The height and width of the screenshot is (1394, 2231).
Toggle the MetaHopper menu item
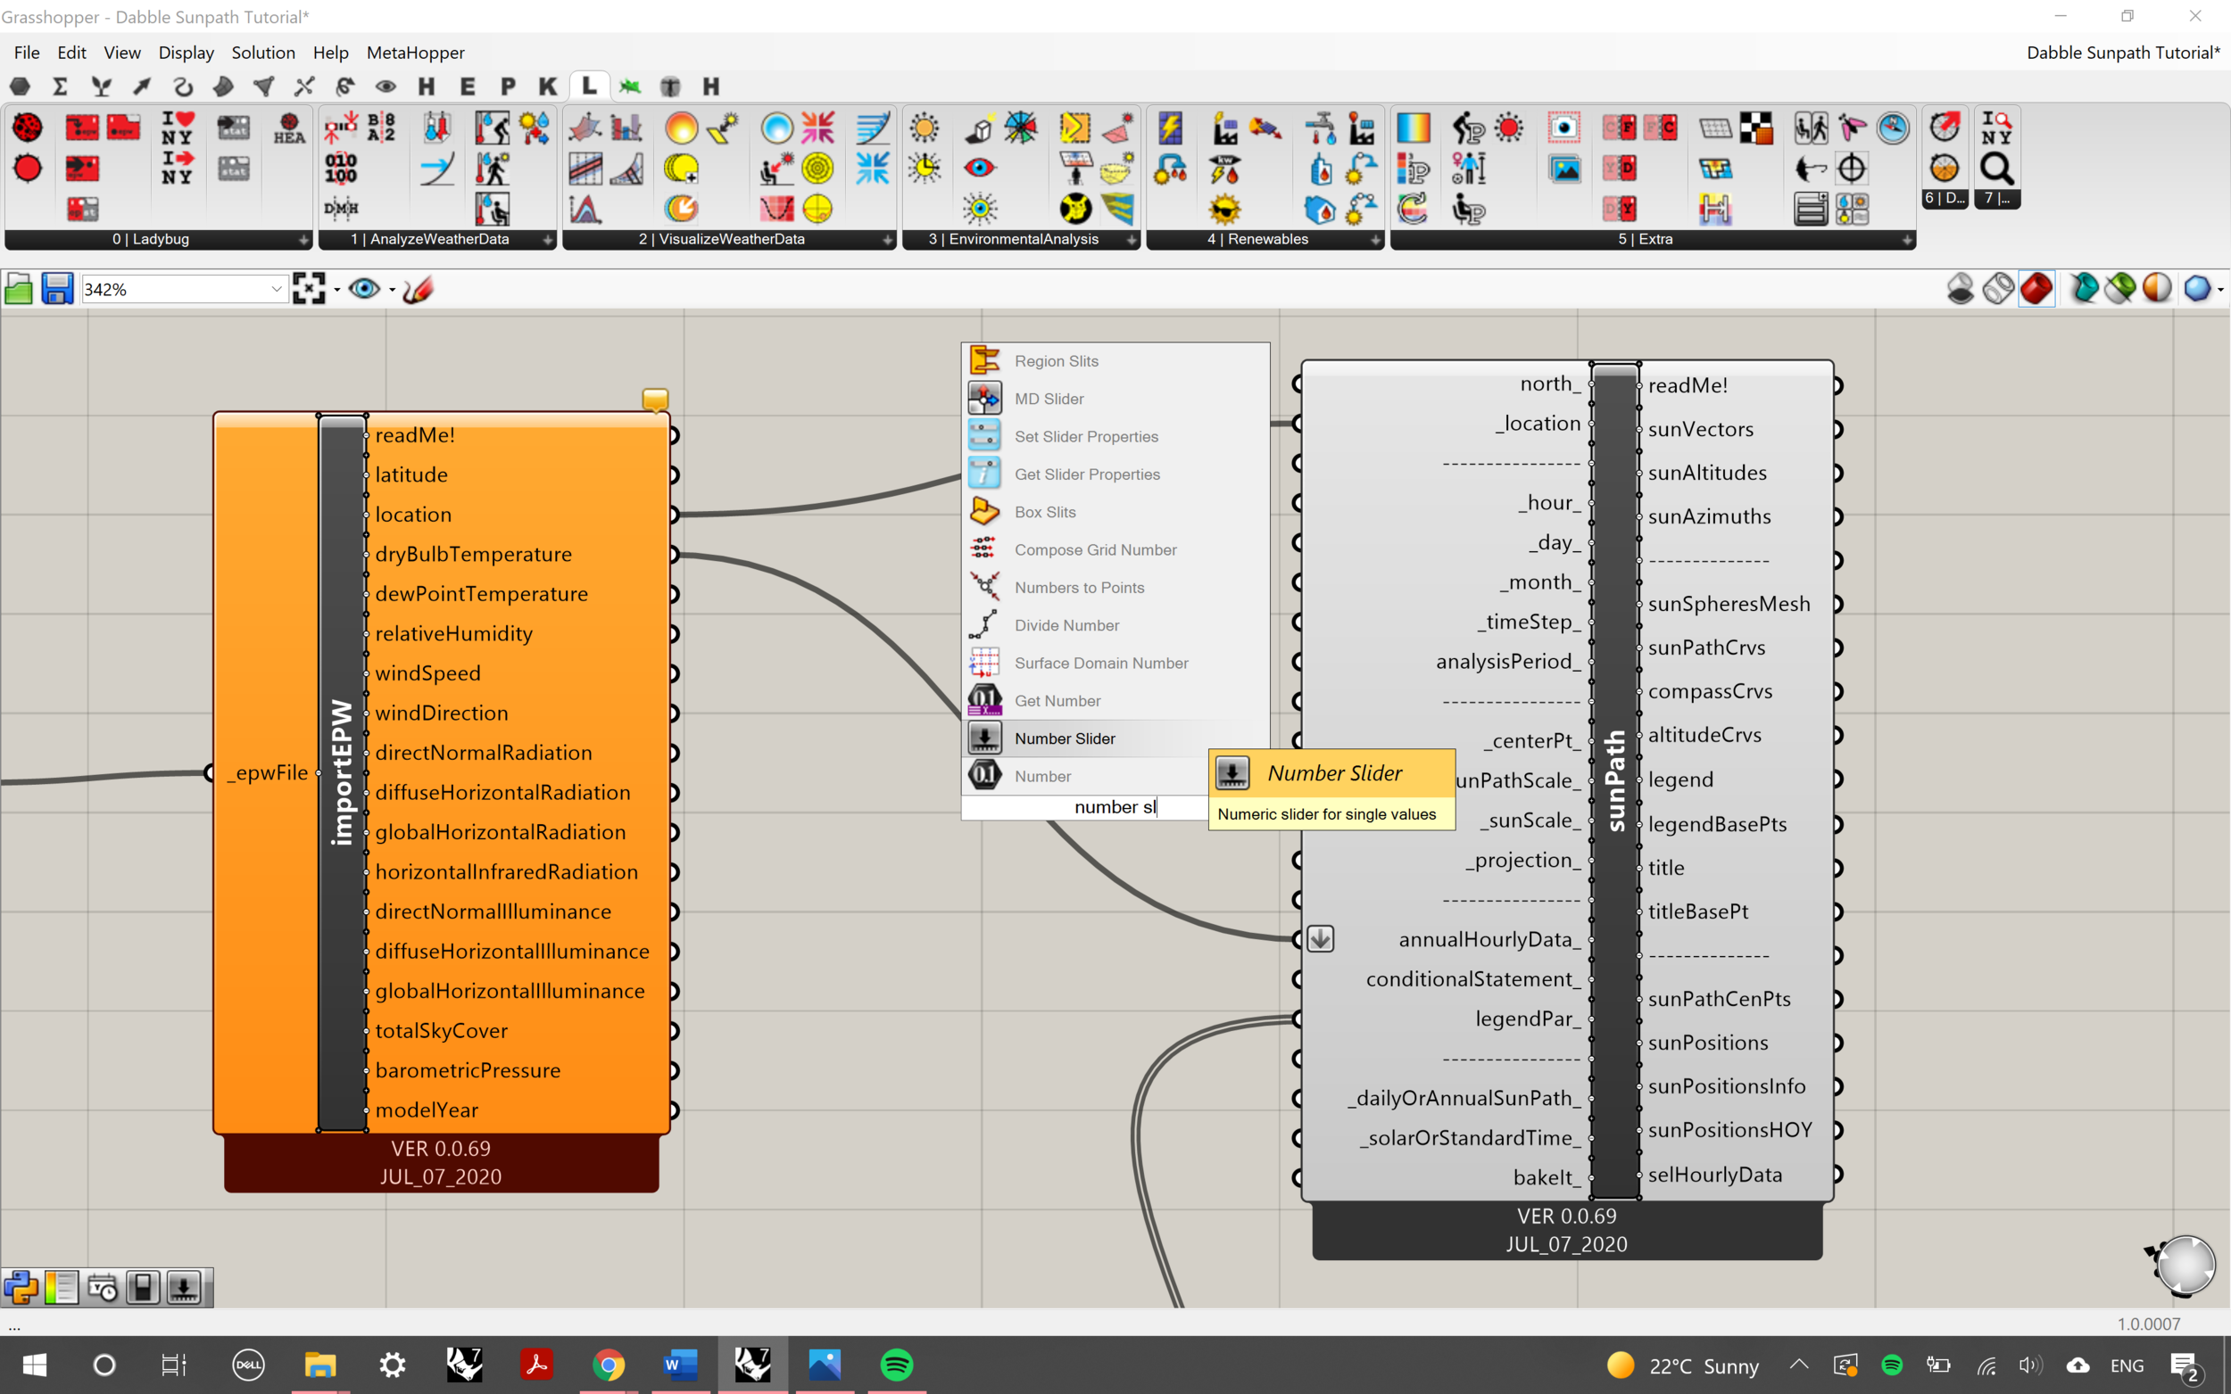[x=414, y=52]
